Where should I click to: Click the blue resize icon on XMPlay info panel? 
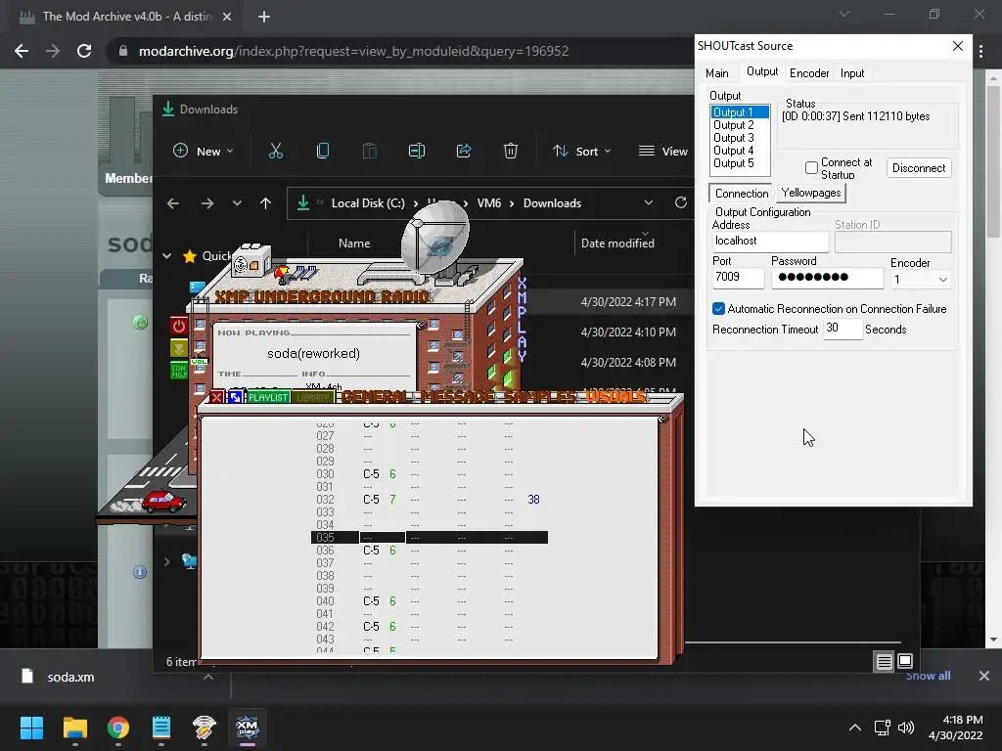click(235, 397)
